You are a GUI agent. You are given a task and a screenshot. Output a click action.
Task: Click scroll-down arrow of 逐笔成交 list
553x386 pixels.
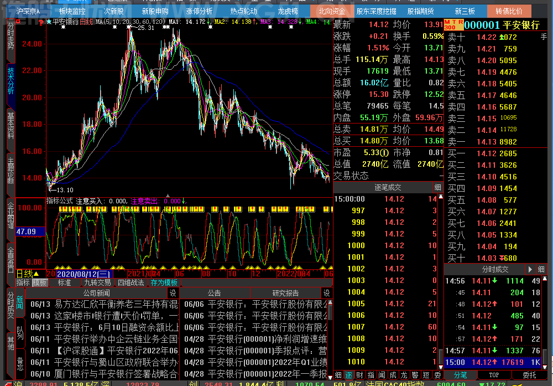point(441,367)
